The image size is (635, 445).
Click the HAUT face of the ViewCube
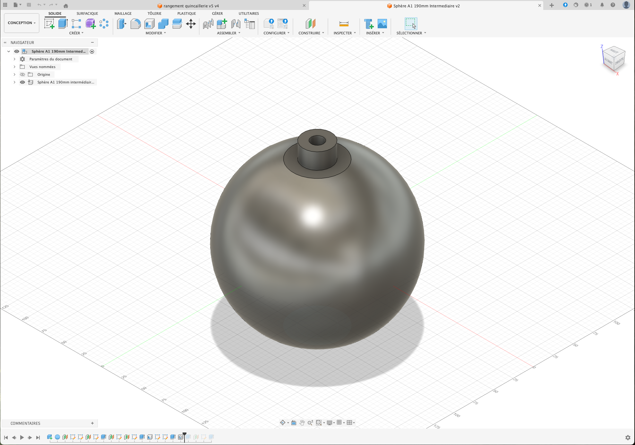pos(614,51)
